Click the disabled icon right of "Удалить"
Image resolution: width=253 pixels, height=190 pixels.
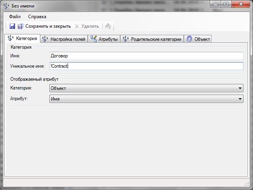(108, 26)
